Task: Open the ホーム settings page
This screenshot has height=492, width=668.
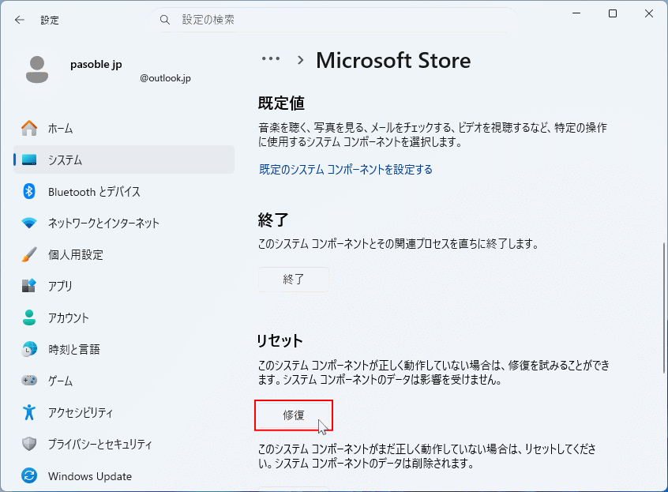Action: (x=124, y=128)
